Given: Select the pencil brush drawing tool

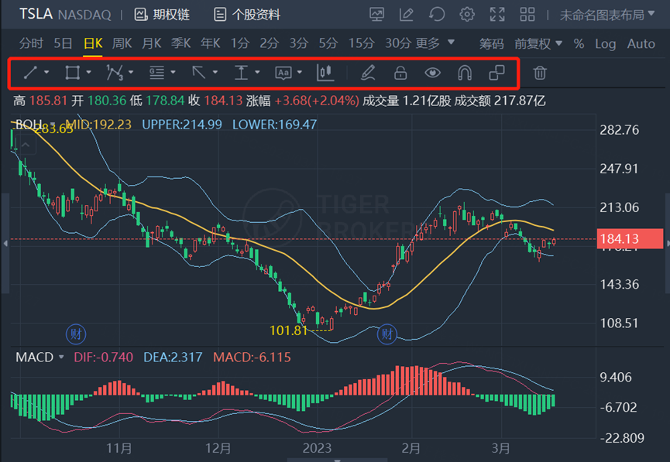Looking at the screenshot, I should (x=367, y=73).
